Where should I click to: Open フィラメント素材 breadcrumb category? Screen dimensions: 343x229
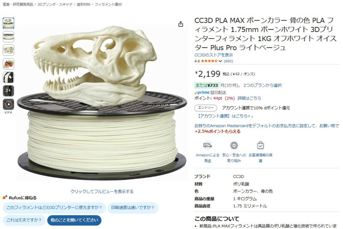108,4
